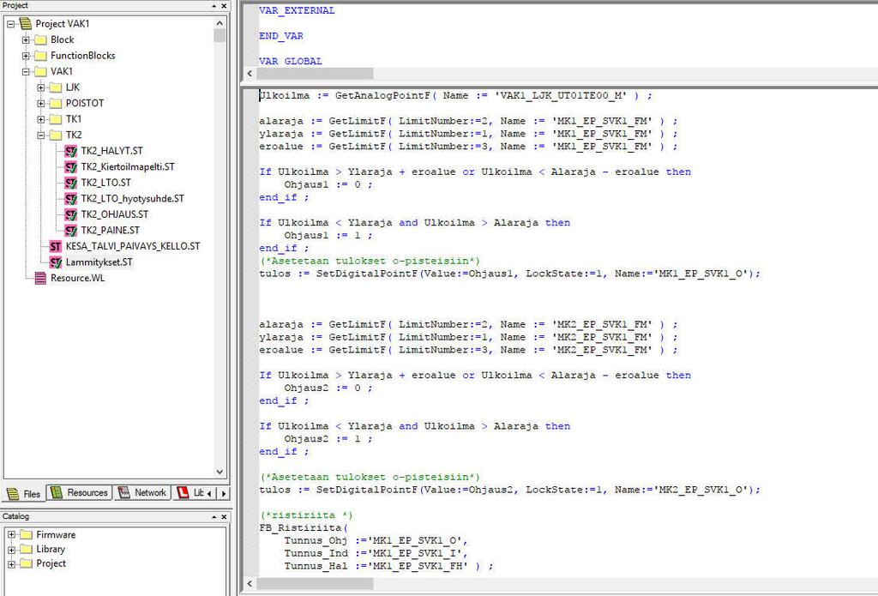Click the code editor scroll-left arrow

250,584
